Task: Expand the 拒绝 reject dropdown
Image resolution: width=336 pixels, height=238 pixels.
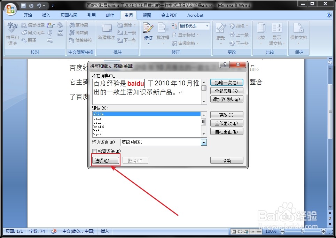Action: (x=247, y=26)
